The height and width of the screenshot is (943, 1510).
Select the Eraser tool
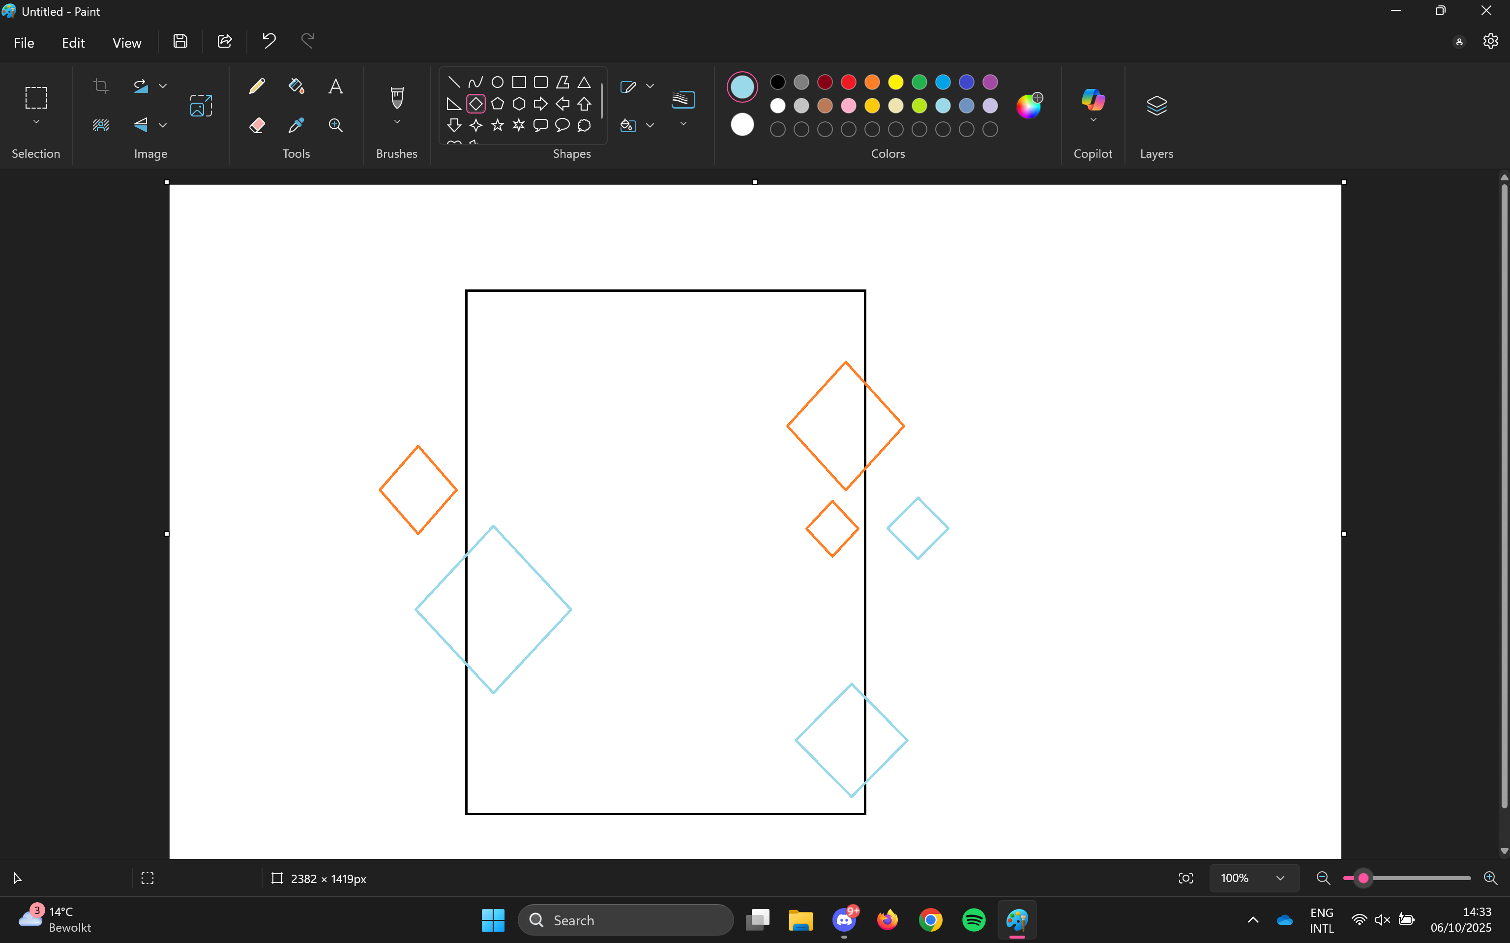coord(257,125)
